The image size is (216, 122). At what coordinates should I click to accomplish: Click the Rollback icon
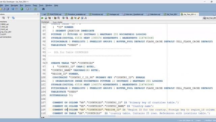[67, 18]
